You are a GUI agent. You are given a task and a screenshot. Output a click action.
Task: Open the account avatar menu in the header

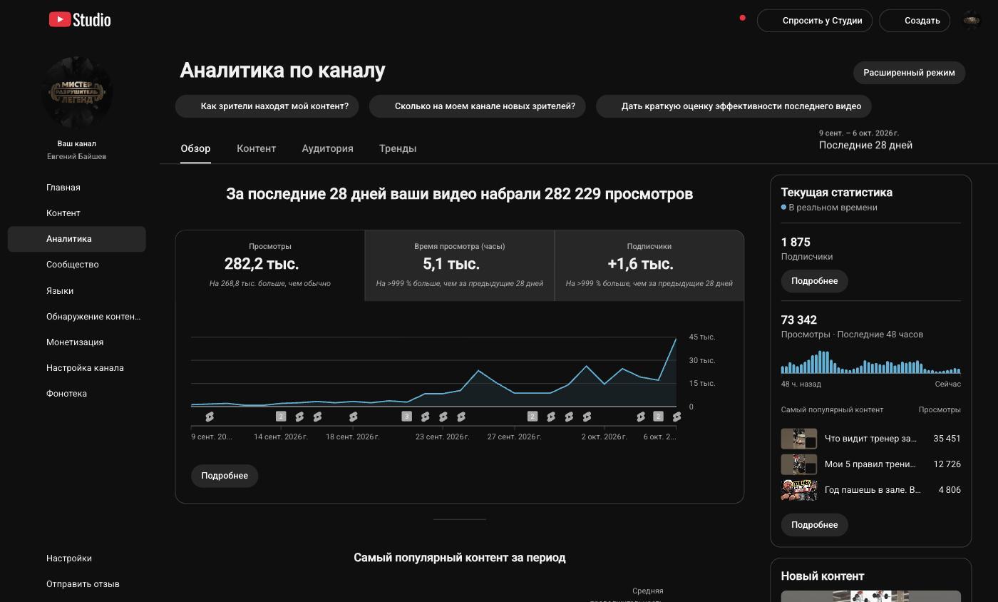[x=972, y=20]
